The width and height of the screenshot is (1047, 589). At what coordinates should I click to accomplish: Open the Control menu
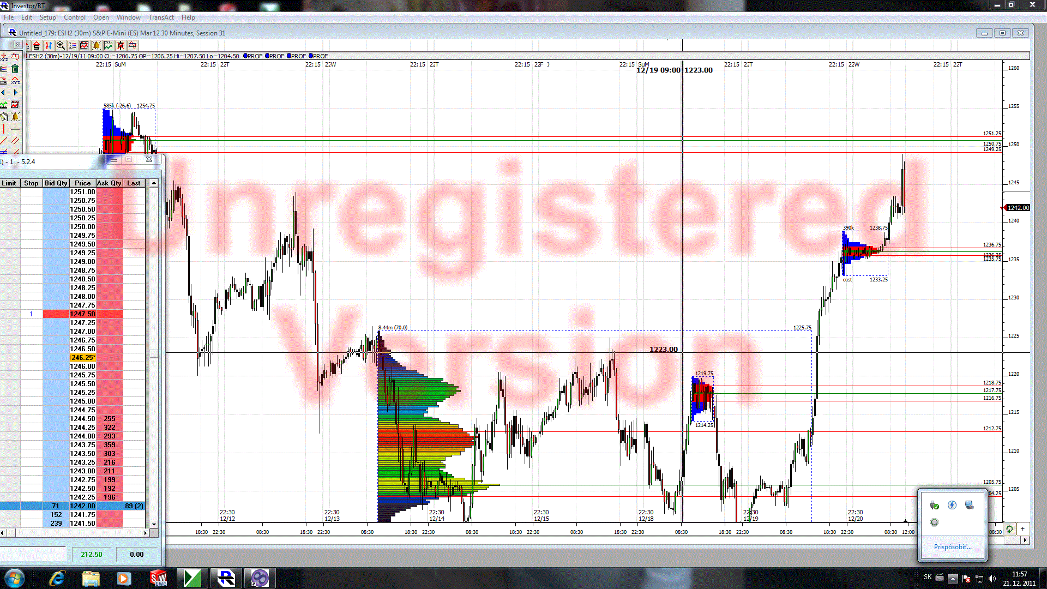click(74, 17)
